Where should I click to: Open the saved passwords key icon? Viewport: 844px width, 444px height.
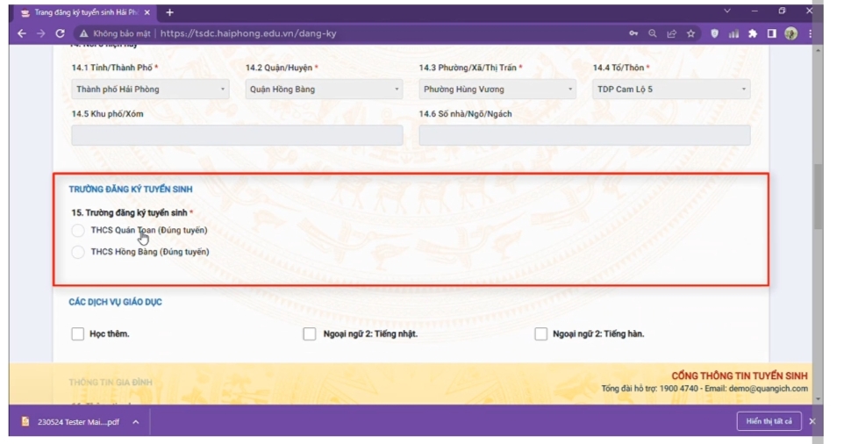[633, 33]
